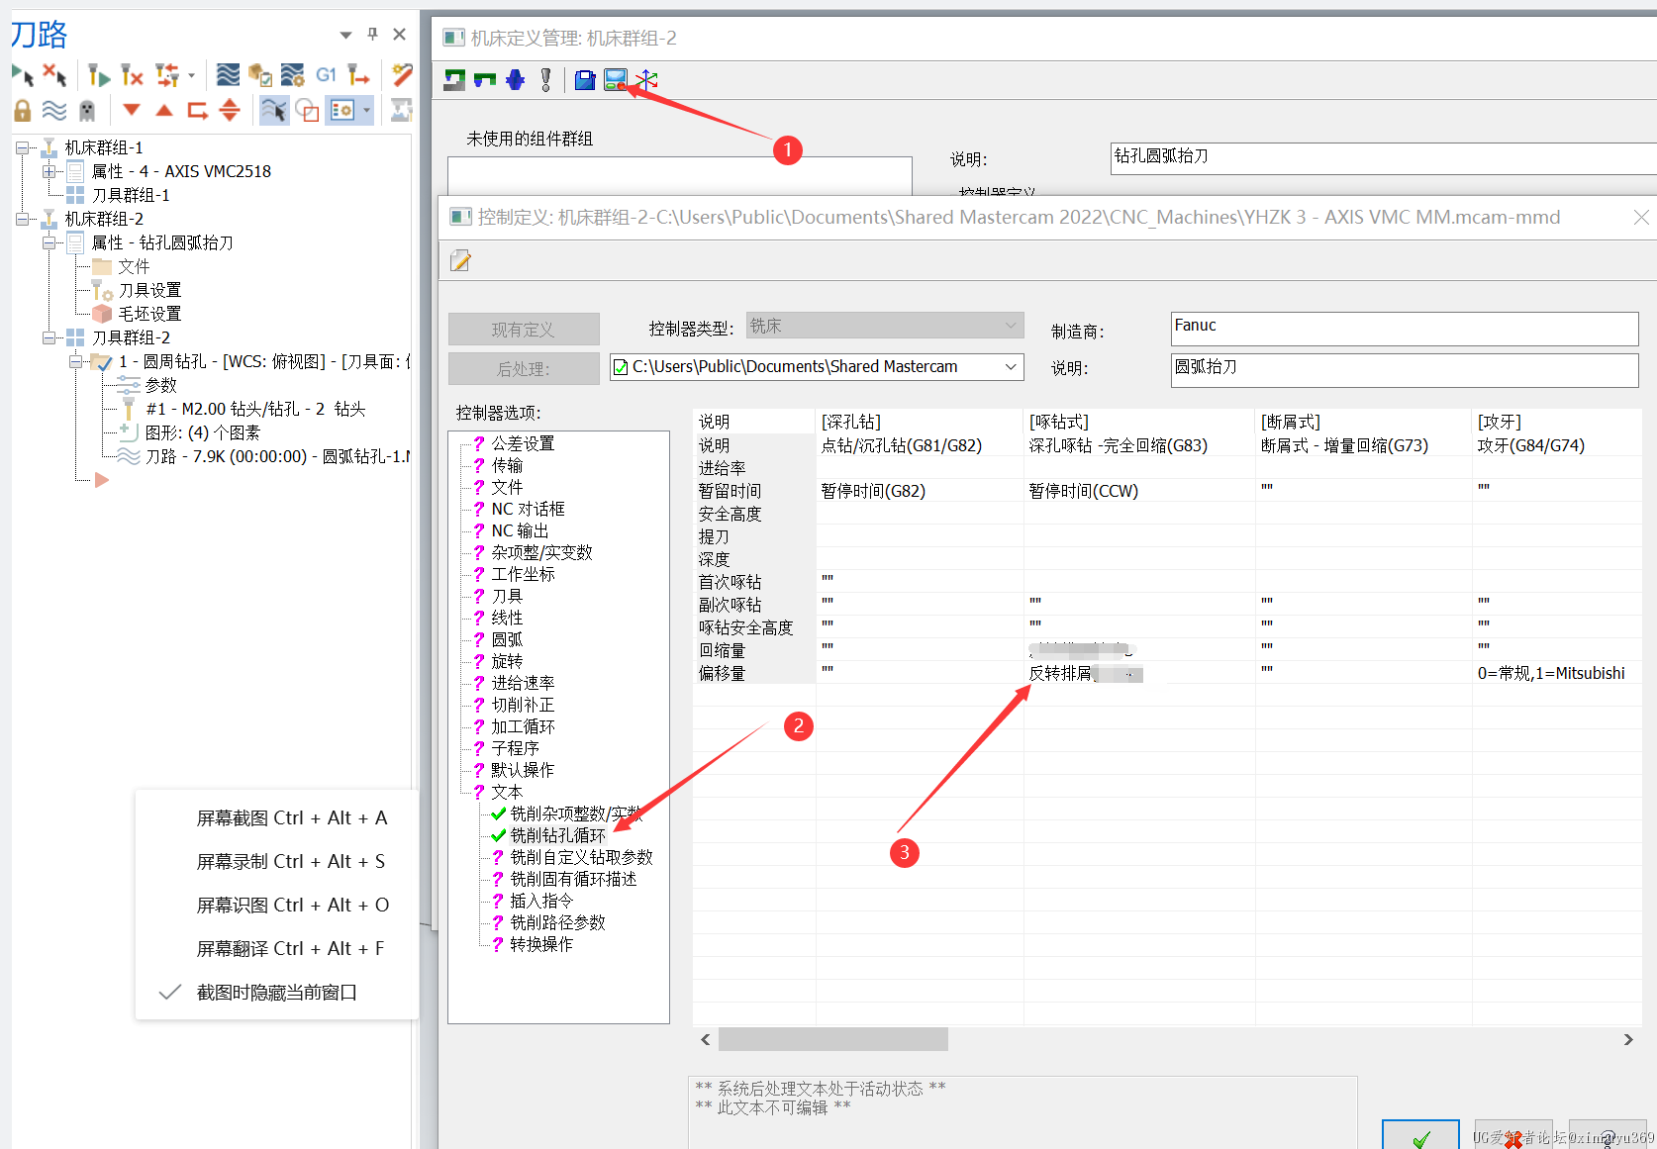Click the scroll insert arrow into view icon
Viewport: 1657px width, 1149px height.
(x=230, y=110)
